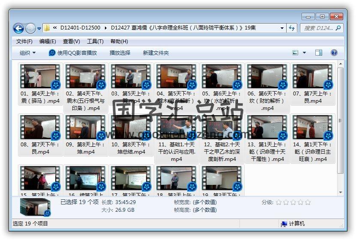Click the 播放选择 toolbar button

click(x=120, y=53)
